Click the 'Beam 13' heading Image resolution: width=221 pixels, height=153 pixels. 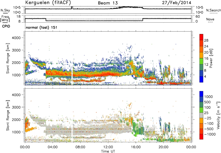[x=108, y=3]
